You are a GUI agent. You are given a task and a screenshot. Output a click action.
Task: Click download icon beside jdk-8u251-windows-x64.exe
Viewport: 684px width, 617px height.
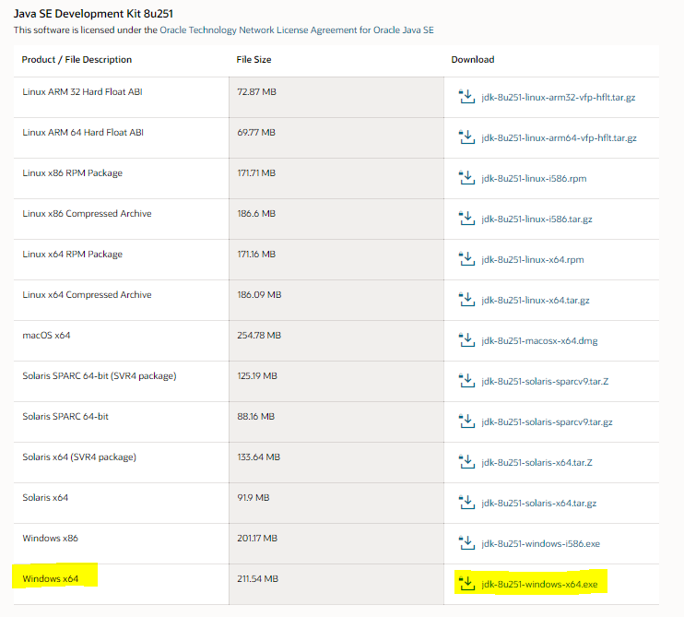[466, 584]
